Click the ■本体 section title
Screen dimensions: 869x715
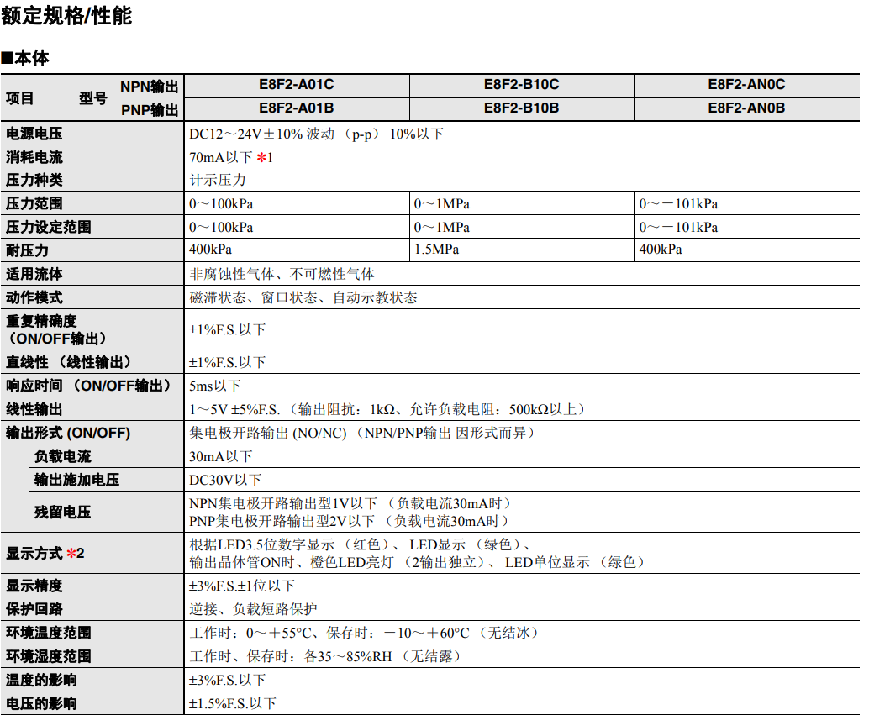pos(25,58)
